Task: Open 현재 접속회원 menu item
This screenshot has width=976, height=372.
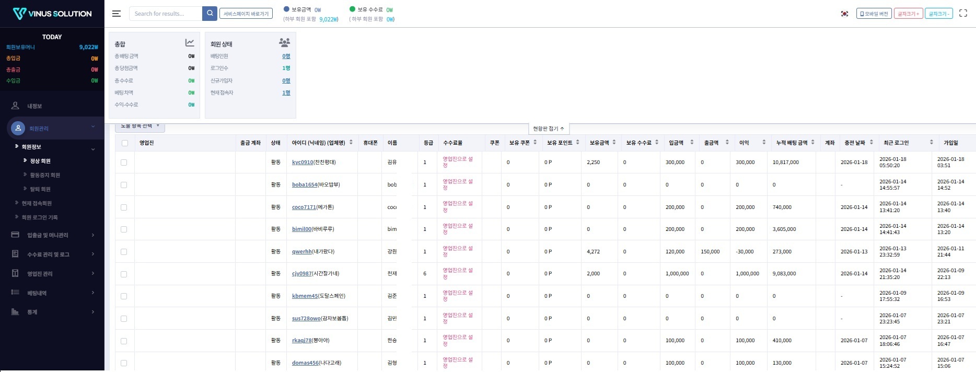Action: 37,203
